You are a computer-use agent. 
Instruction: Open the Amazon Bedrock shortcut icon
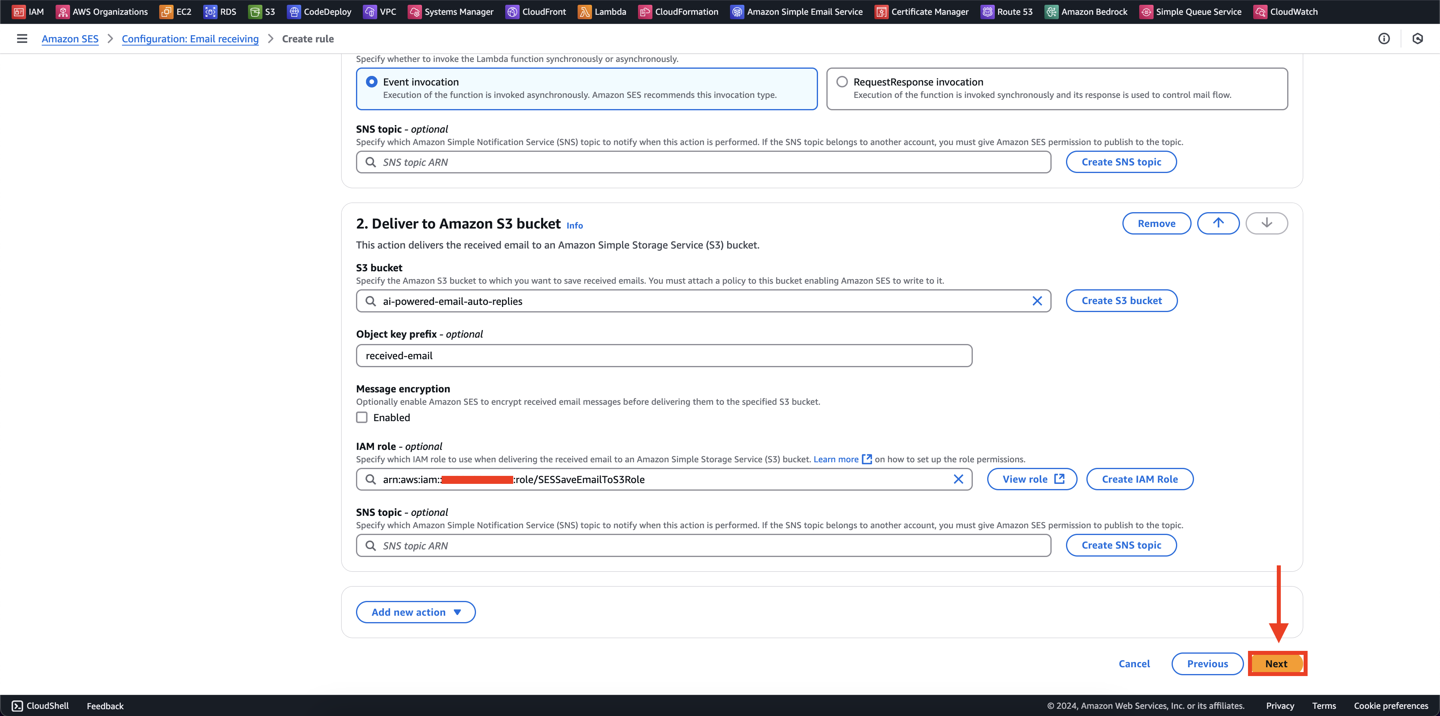click(x=1052, y=12)
